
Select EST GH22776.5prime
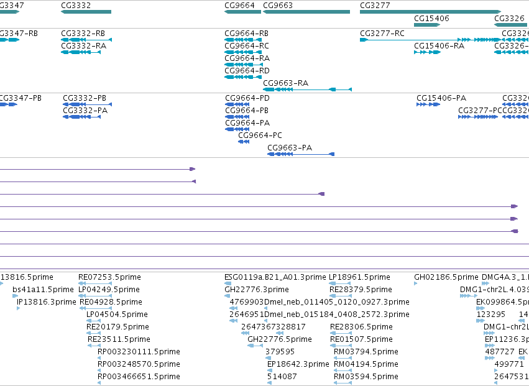pos(255,346)
